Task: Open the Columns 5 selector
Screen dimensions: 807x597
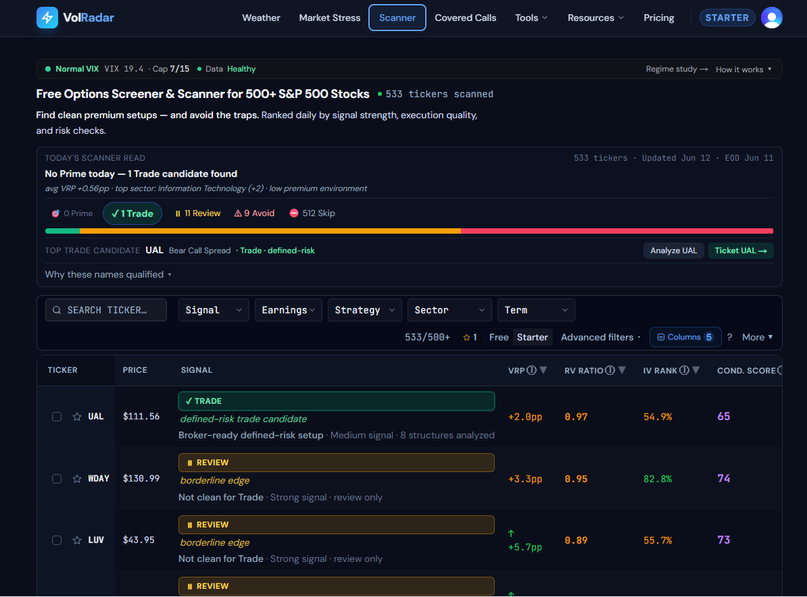Action: (685, 337)
